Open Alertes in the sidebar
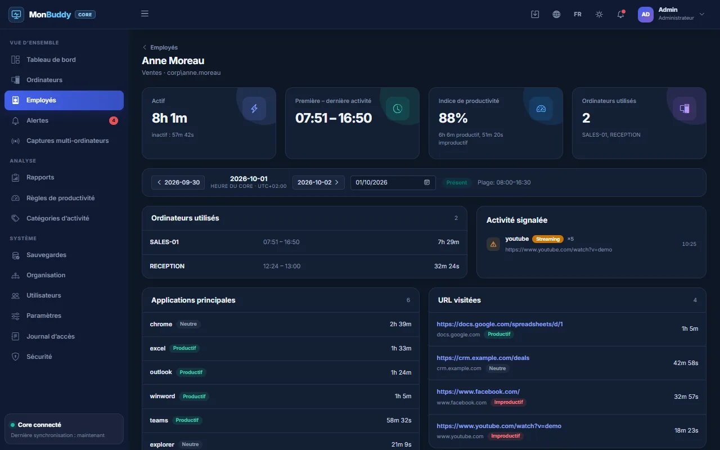 click(64, 120)
